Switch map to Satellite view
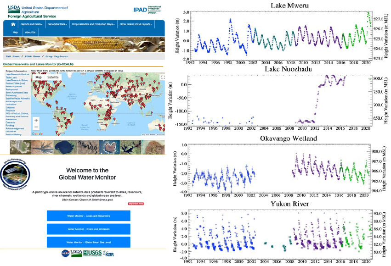The width and height of the screenshot is (391, 266). (53, 77)
